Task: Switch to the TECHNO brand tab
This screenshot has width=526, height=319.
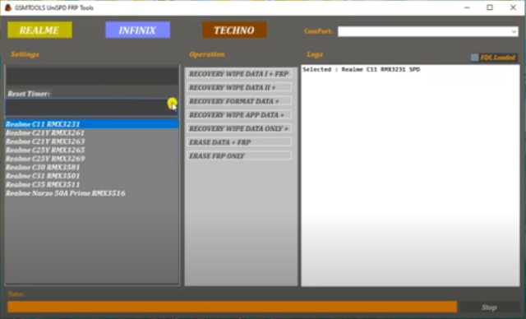Action: click(234, 30)
